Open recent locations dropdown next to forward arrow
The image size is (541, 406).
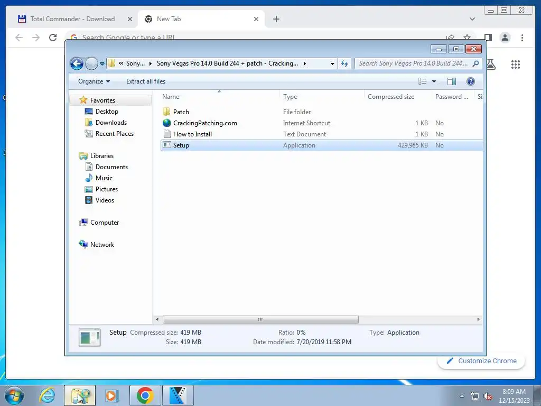(x=102, y=64)
